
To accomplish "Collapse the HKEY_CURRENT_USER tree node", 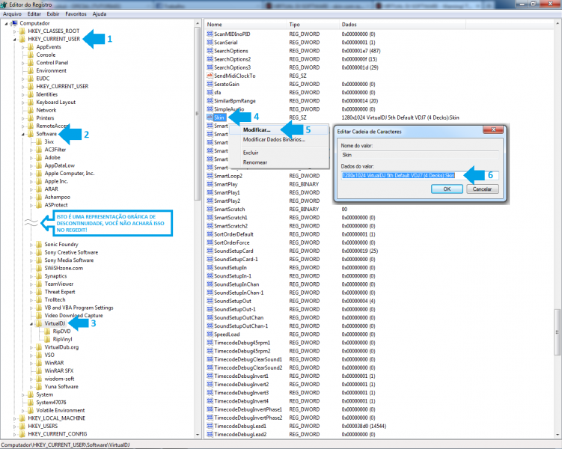I will pos(15,40).
